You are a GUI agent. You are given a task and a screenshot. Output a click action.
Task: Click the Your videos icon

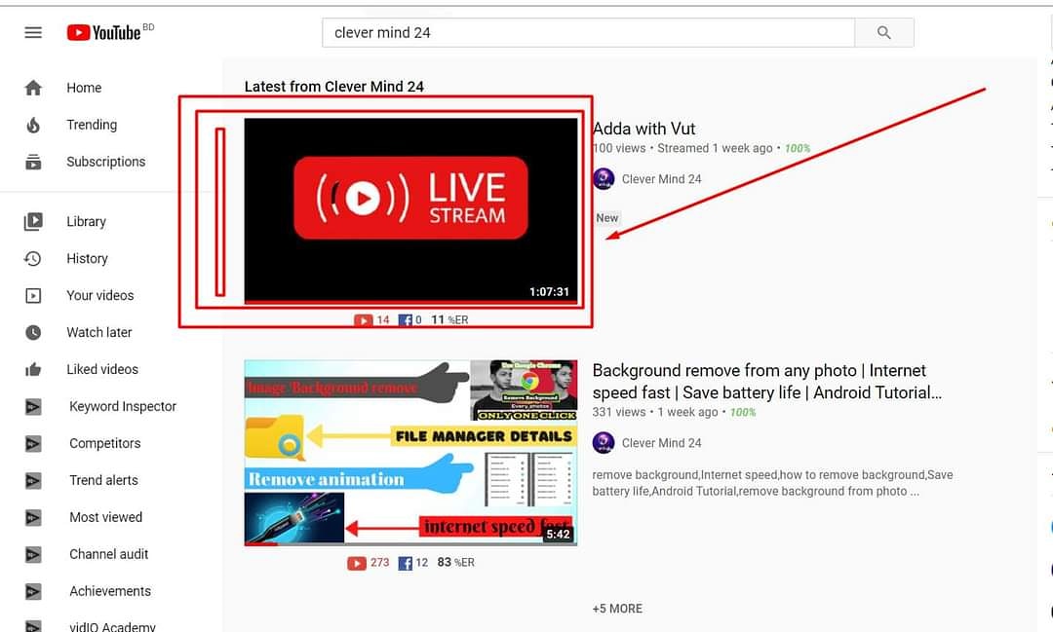[33, 295]
